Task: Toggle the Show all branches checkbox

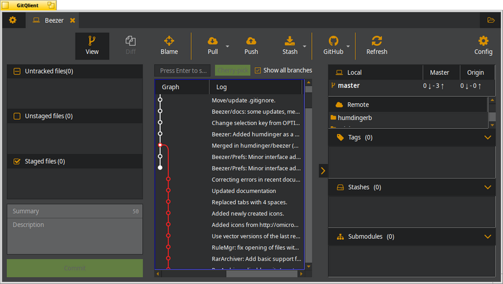Action: (x=258, y=70)
